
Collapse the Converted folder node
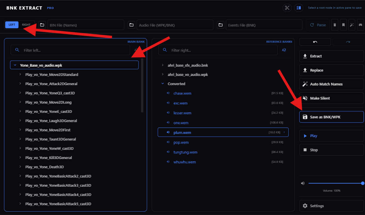163,84
